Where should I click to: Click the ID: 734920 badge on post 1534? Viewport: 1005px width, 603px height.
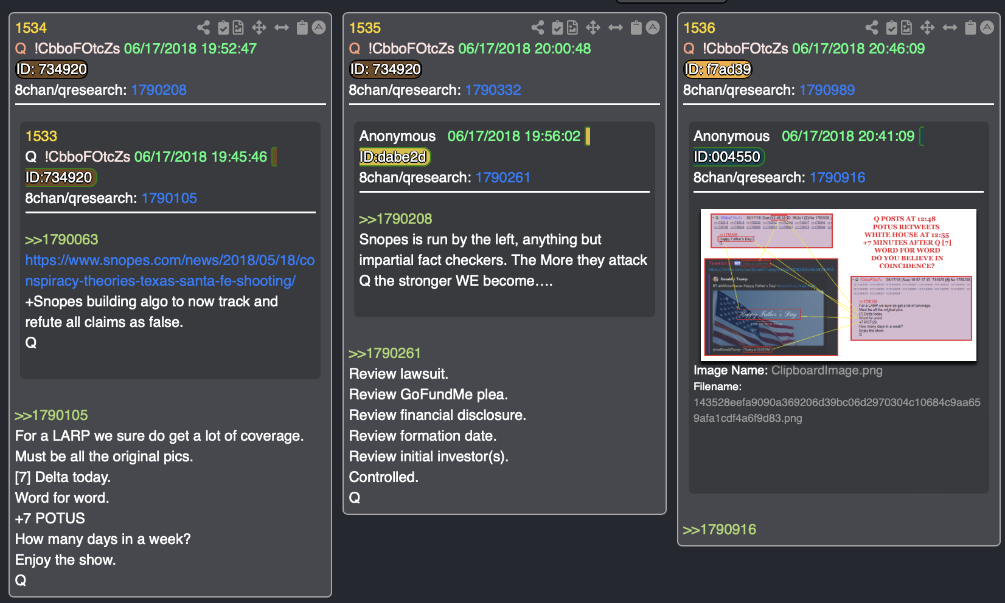point(52,69)
